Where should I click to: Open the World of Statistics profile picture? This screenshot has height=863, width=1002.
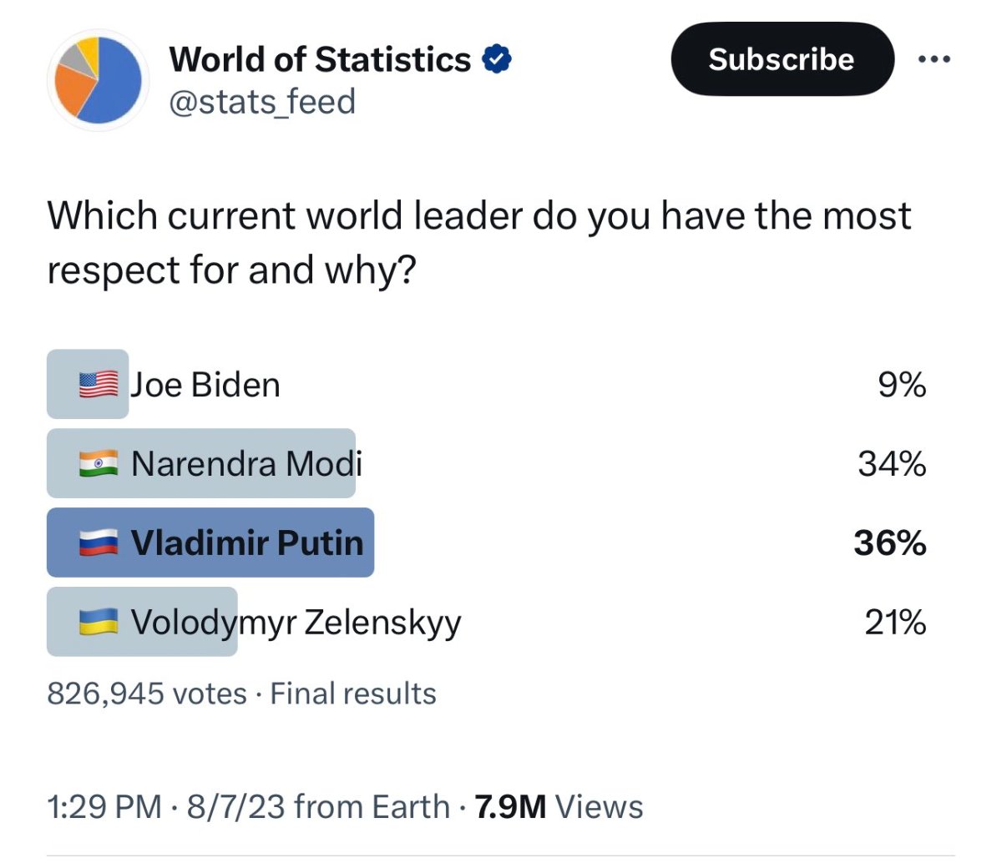point(98,81)
